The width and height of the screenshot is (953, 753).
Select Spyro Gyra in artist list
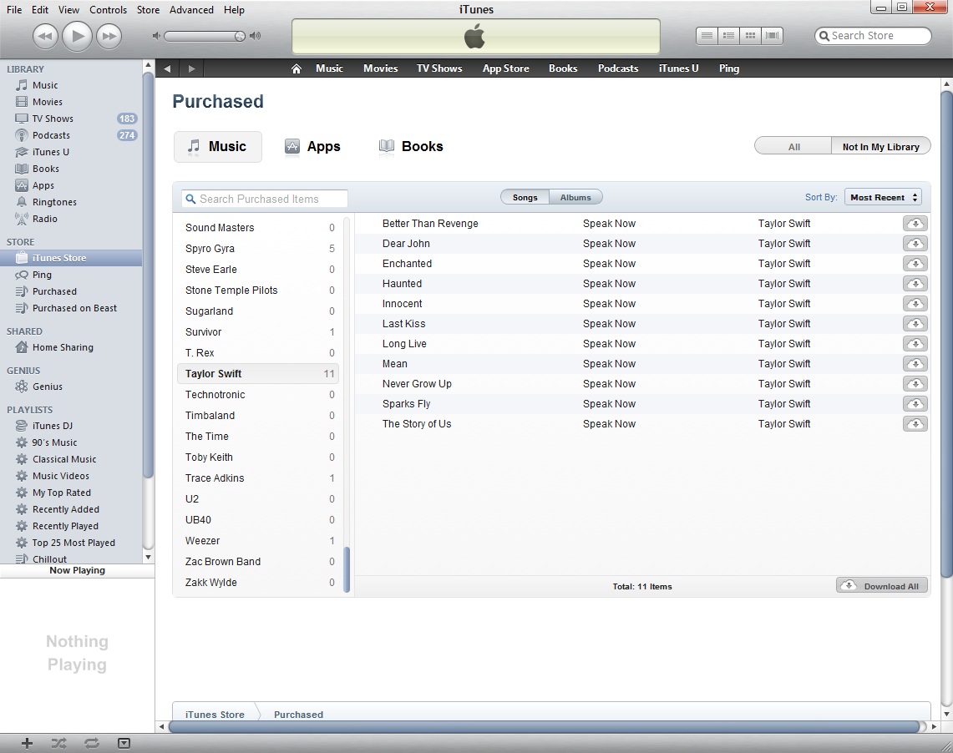(260, 249)
